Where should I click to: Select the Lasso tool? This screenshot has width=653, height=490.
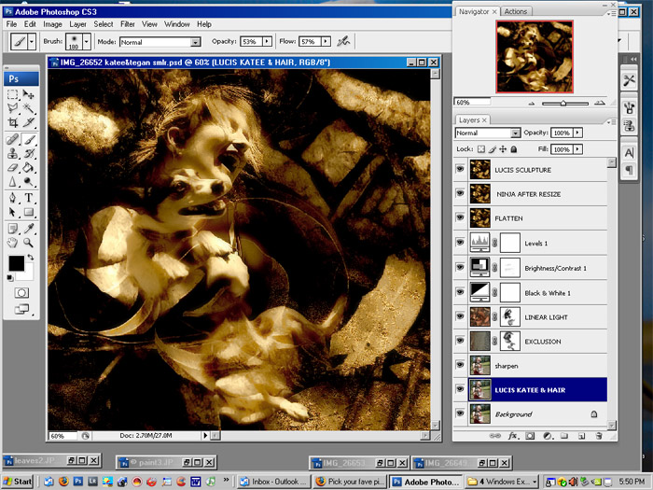coord(13,108)
